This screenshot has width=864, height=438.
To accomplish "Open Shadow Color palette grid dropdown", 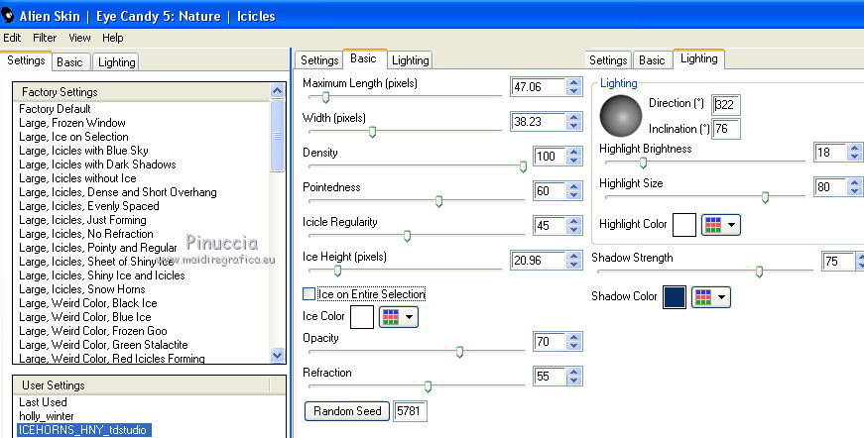I will point(711,297).
